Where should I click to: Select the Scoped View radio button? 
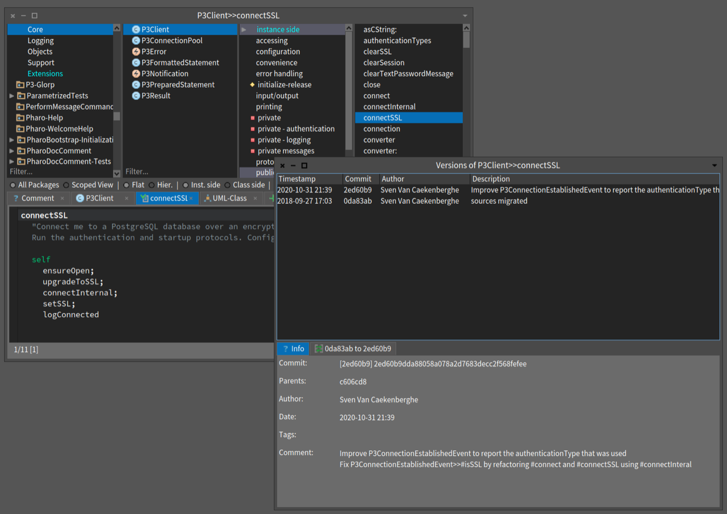pos(66,185)
